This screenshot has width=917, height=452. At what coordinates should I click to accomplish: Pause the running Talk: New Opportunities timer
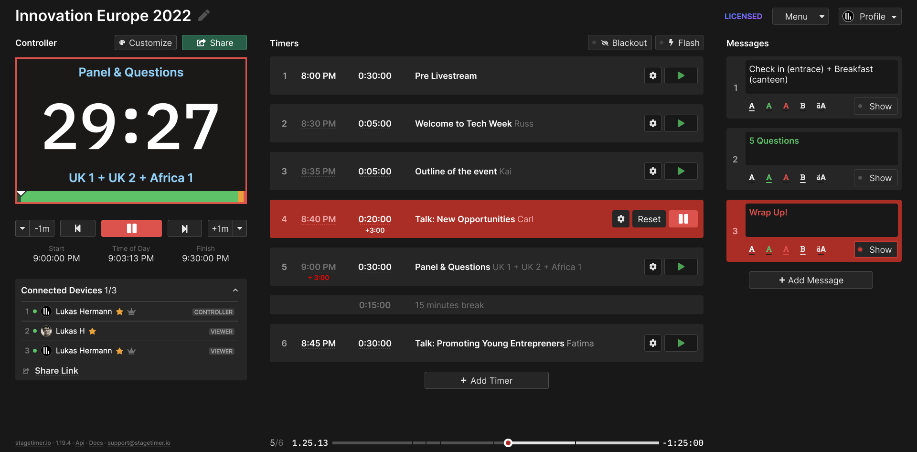pos(683,219)
